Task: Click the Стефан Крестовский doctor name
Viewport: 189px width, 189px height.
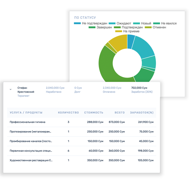Action: [x=26, y=90]
